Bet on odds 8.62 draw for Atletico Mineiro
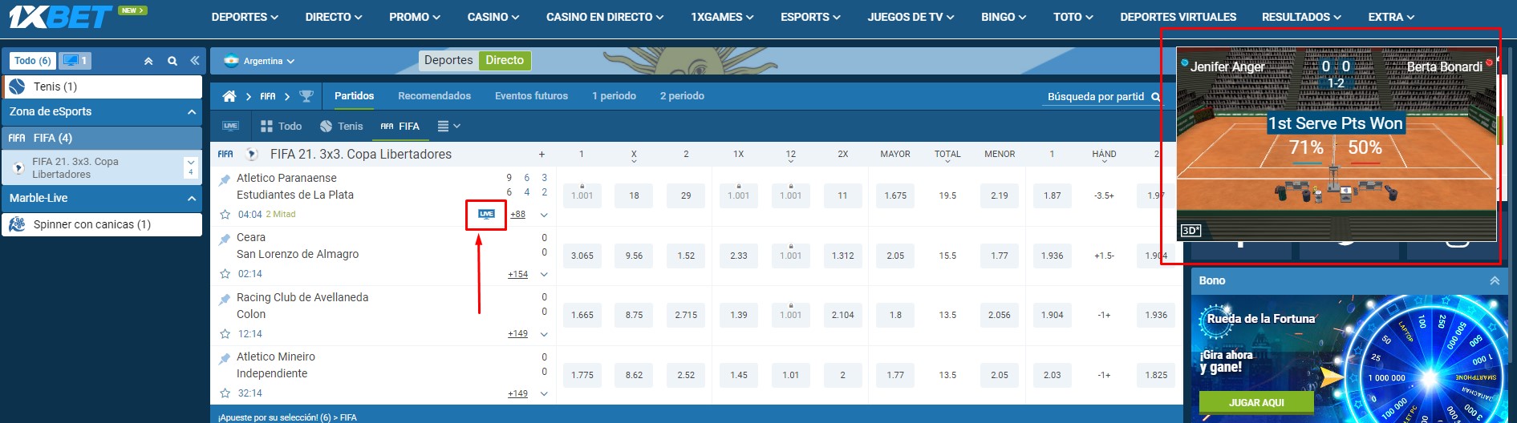 click(635, 375)
